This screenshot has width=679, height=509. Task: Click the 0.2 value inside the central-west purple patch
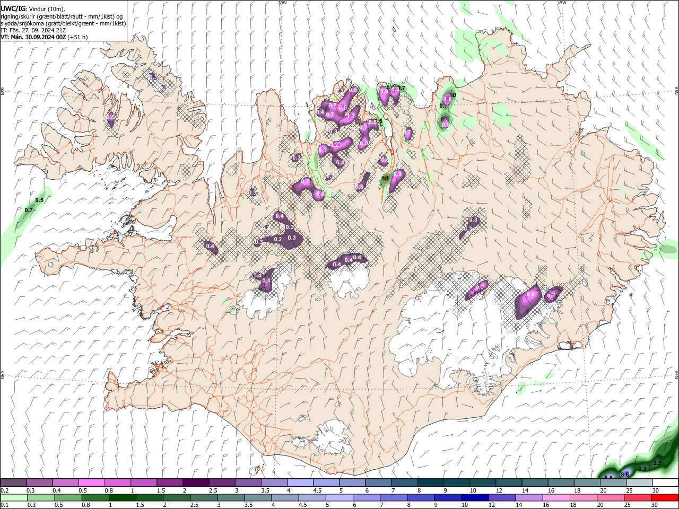point(278,240)
